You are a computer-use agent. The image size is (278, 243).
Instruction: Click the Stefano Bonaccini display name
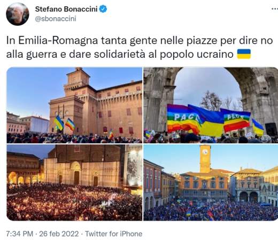[x=66, y=9]
